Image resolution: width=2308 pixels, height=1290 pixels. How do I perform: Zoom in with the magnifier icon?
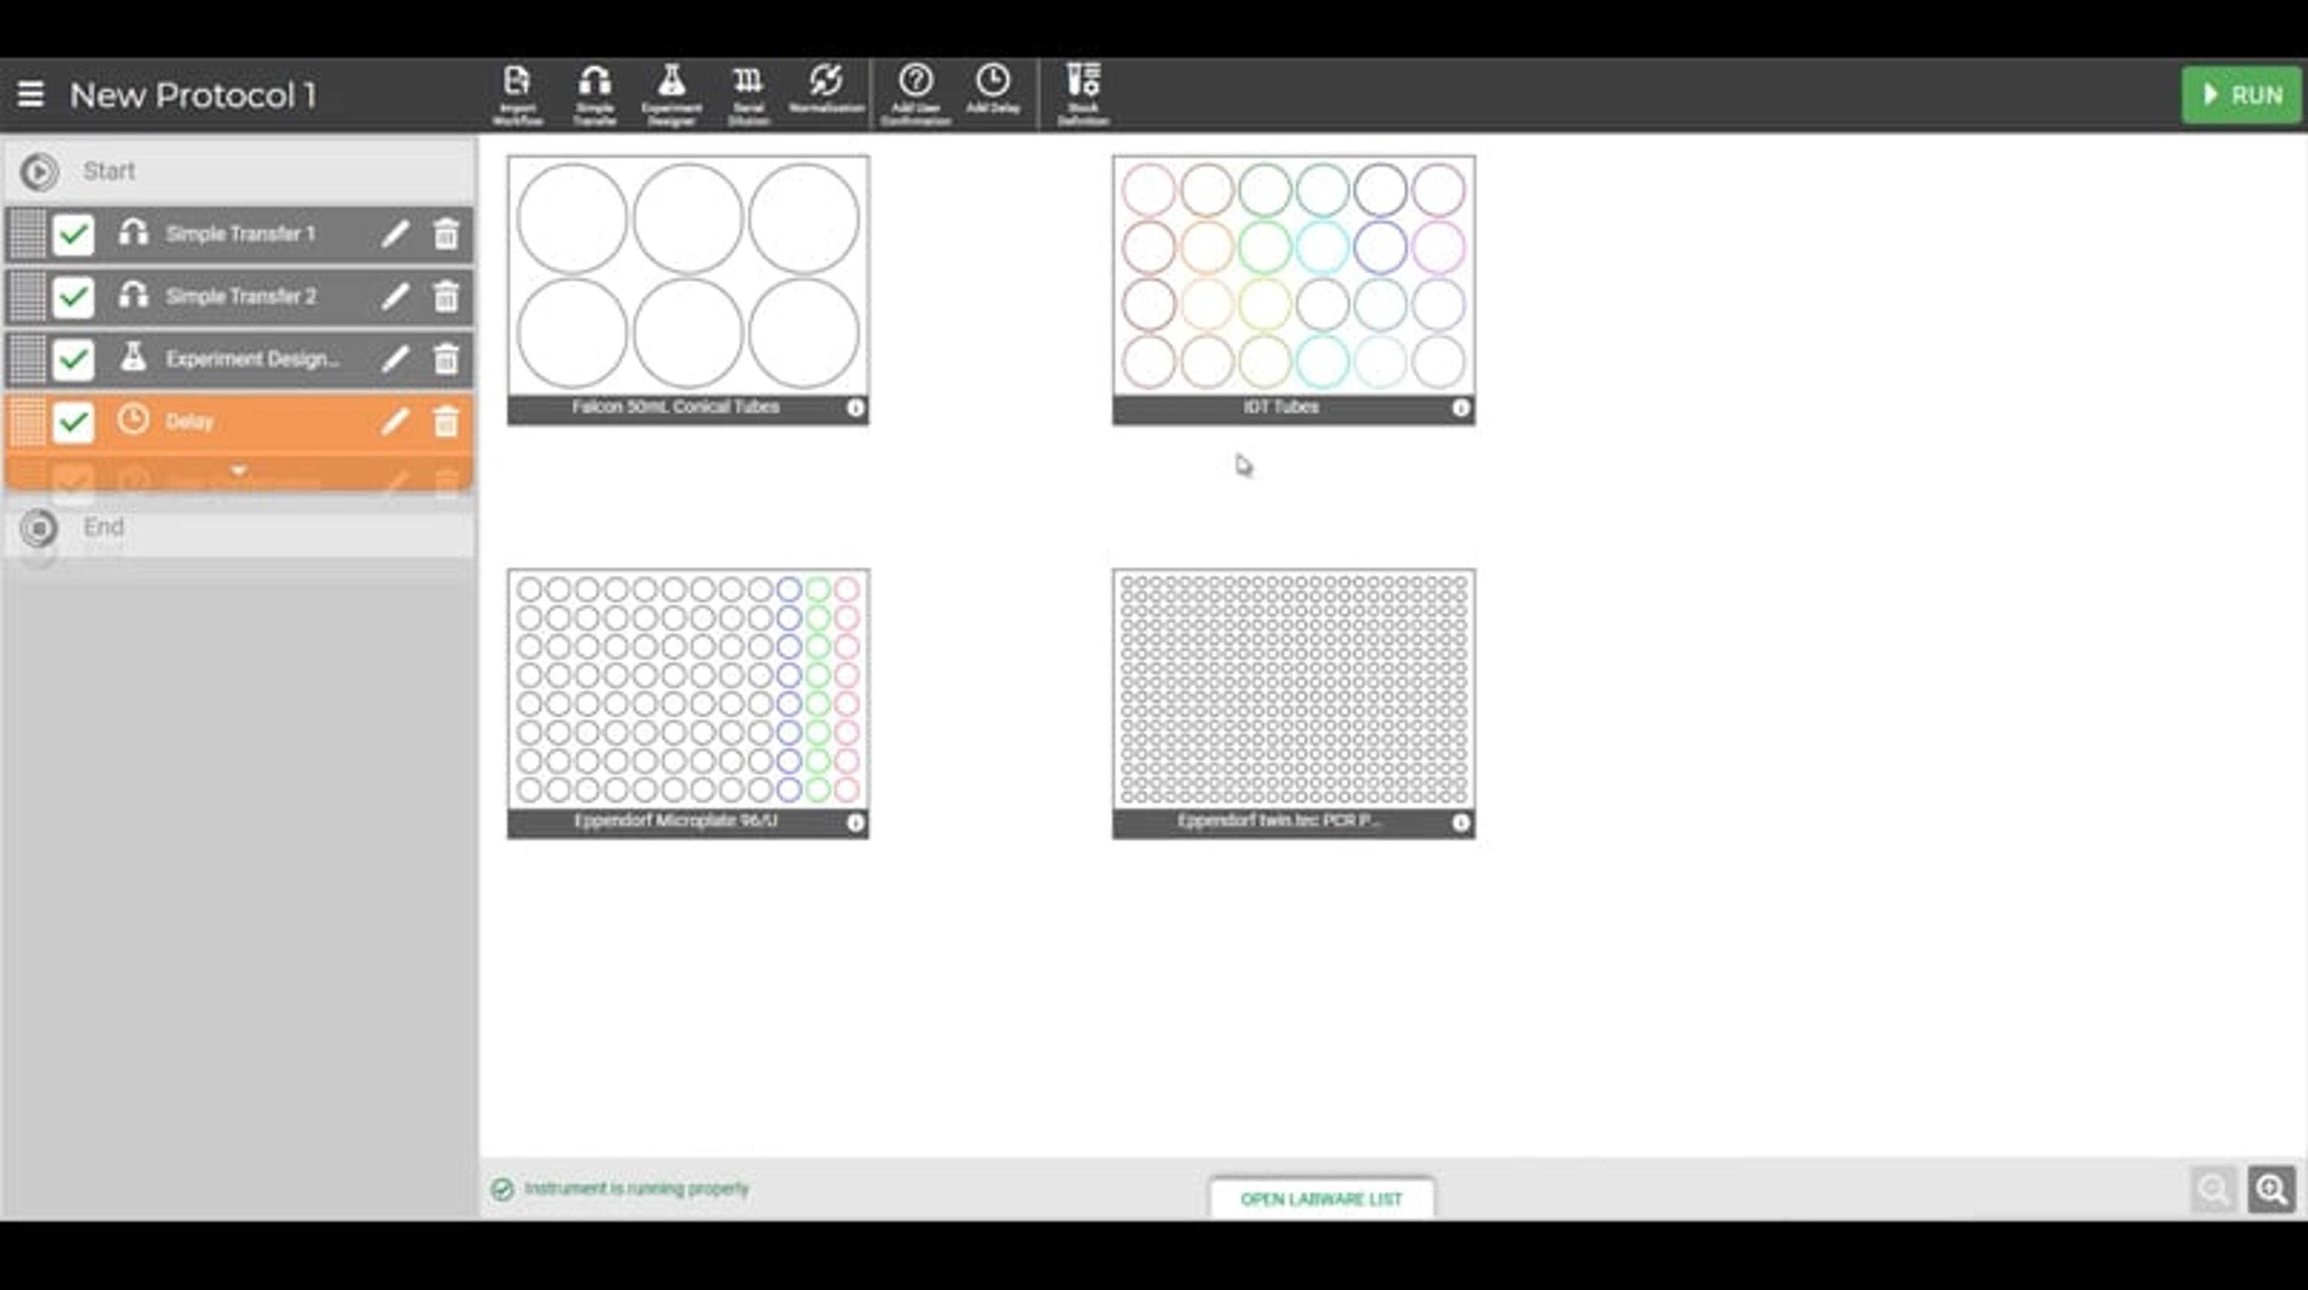click(x=2270, y=1189)
